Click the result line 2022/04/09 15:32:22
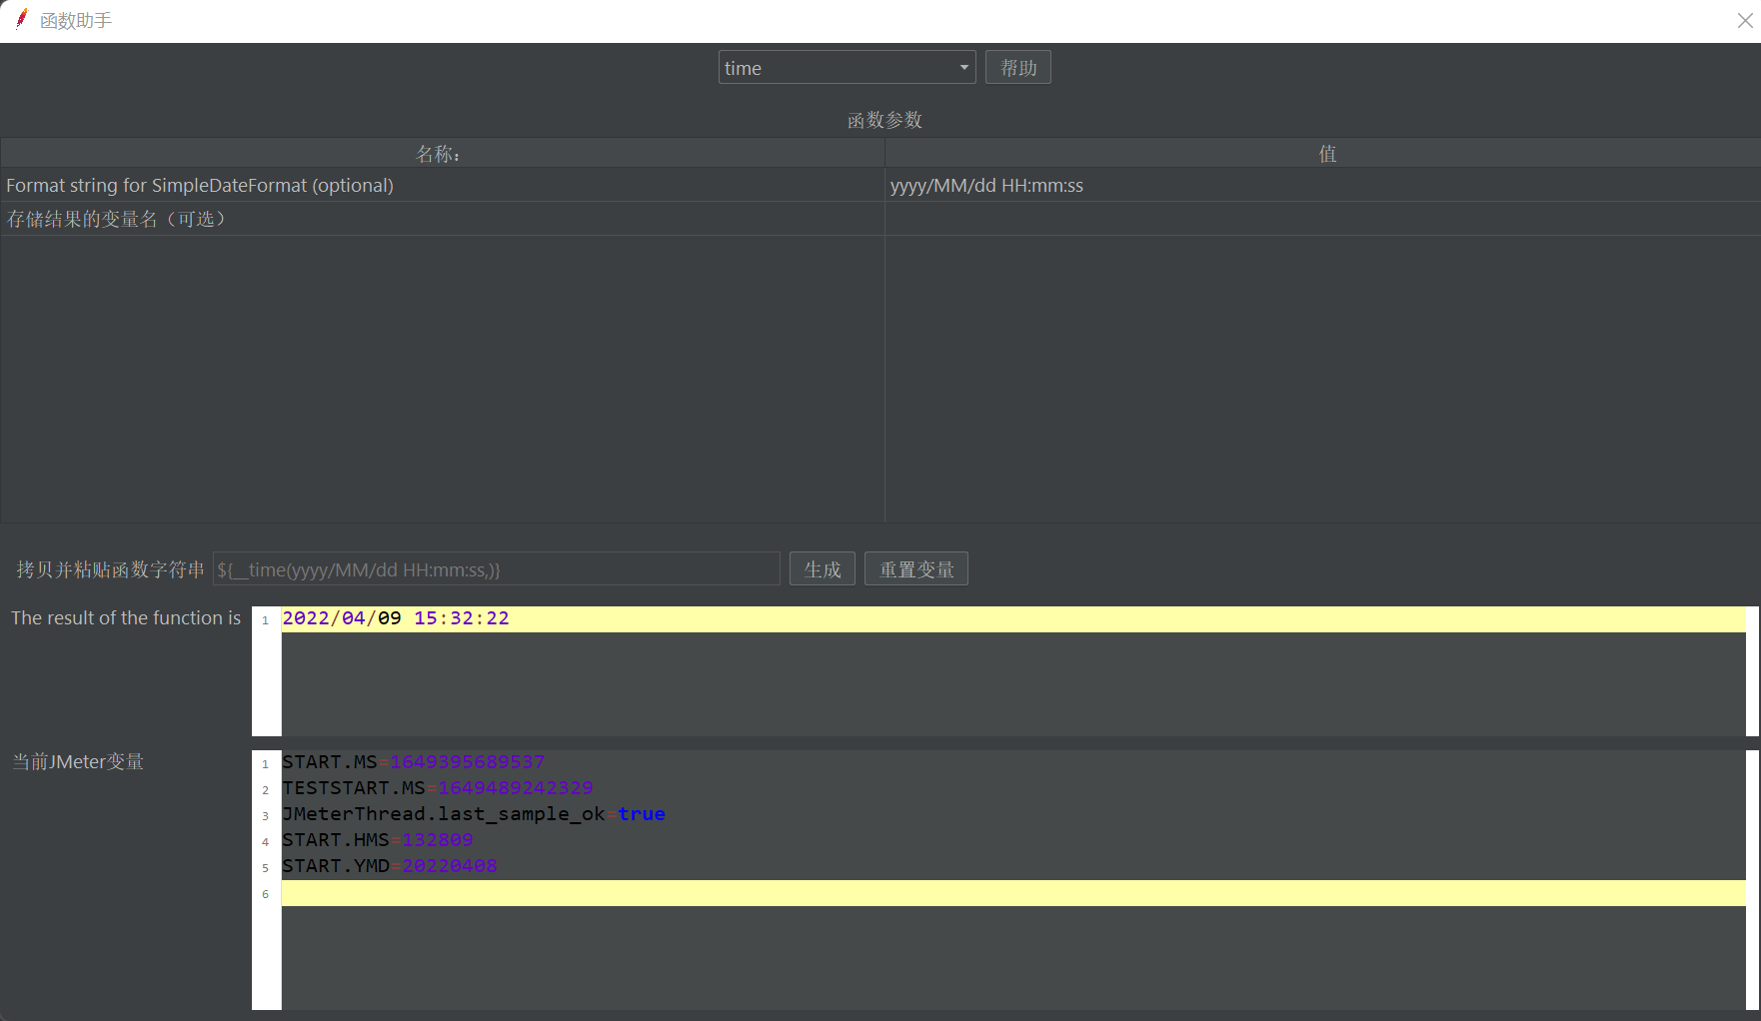Screen dimensions: 1761x1021 (x=1013, y=618)
